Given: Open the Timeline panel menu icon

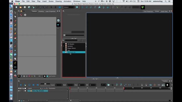Looking at the screenshot, I should click(19, 81).
